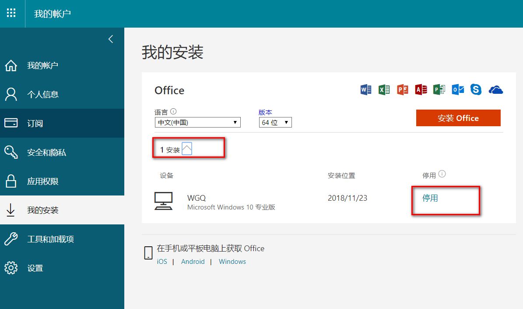
Task: Click the 版本 link label
Action: pyautogui.click(x=265, y=112)
